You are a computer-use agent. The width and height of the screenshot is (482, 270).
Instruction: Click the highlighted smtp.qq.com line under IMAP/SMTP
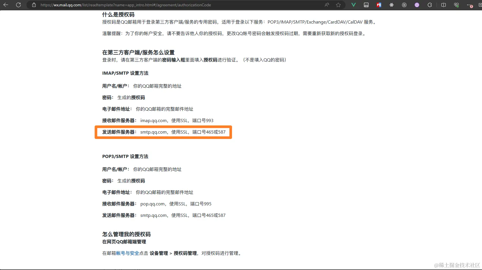(164, 132)
